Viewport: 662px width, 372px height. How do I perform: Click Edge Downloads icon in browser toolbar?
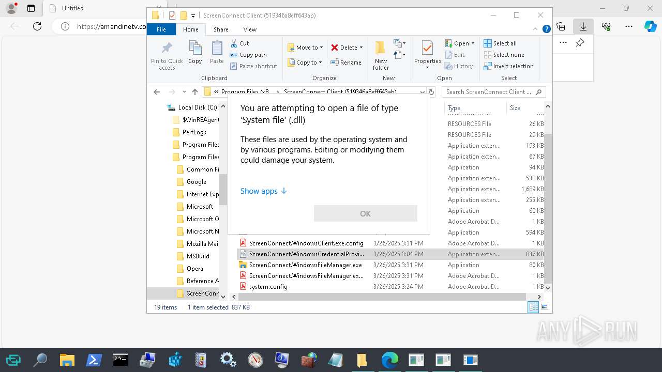(583, 26)
